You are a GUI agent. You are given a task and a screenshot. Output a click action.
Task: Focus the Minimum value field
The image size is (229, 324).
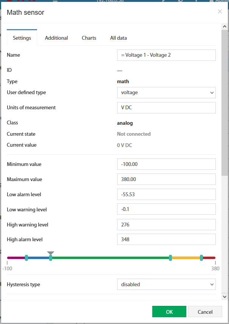pyautogui.click(x=166, y=164)
